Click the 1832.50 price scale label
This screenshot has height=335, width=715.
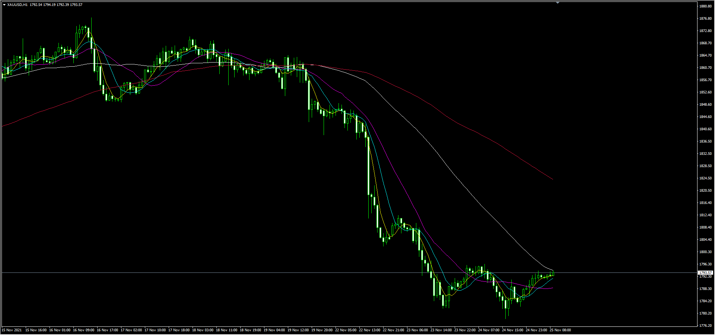click(x=705, y=154)
